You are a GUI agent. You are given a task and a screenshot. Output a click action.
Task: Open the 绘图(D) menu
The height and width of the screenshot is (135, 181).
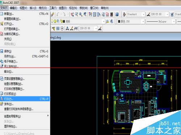(x=63, y=8)
